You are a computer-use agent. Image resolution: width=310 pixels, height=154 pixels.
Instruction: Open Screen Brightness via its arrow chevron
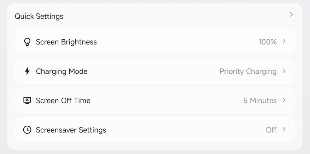pos(284,41)
